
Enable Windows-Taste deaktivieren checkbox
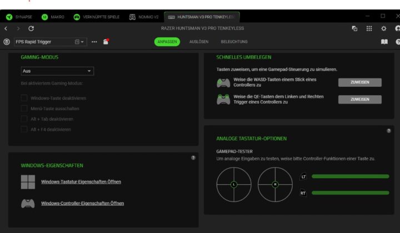[24, 98]
